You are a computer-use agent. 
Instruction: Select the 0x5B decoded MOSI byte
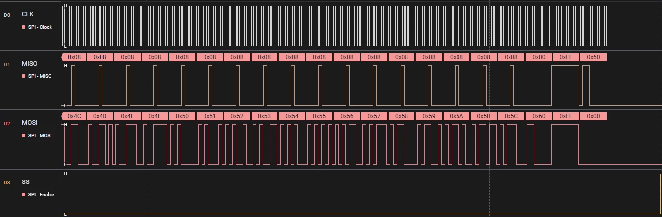pos(484,116)
